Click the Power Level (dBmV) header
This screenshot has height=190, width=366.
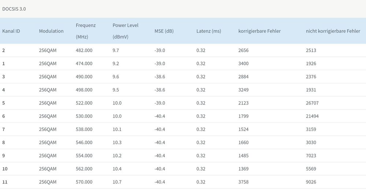pyautogui.click(x=125, y=31)
